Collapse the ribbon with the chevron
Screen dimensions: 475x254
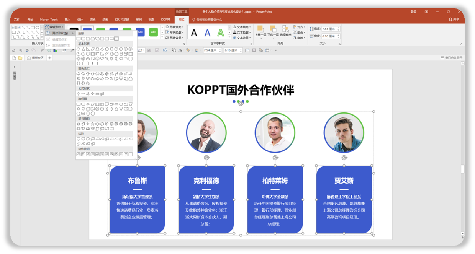pyautogui.click(x=461, y=44)
